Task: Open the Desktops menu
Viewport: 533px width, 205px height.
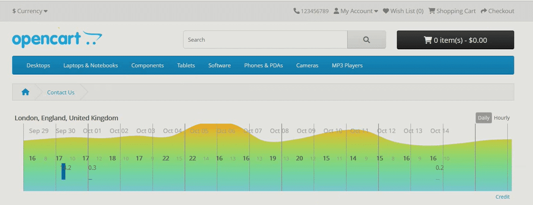Action: pyautogui.click(x=38, y=65)
